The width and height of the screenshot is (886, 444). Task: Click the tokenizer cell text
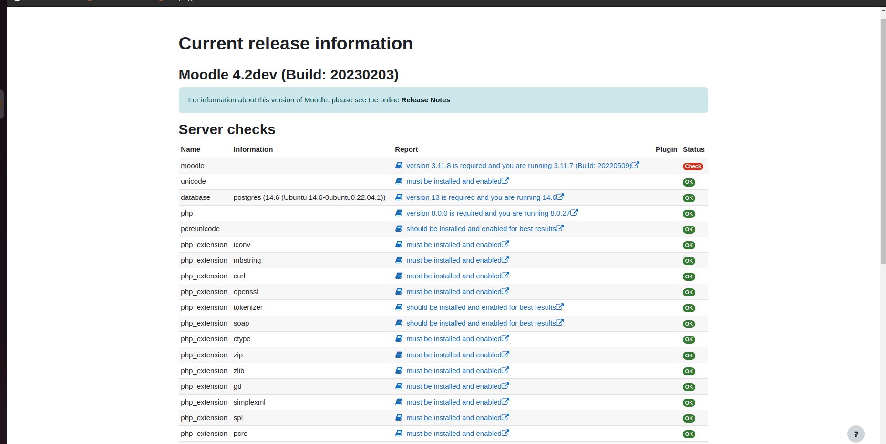click(x=248, y=307)
